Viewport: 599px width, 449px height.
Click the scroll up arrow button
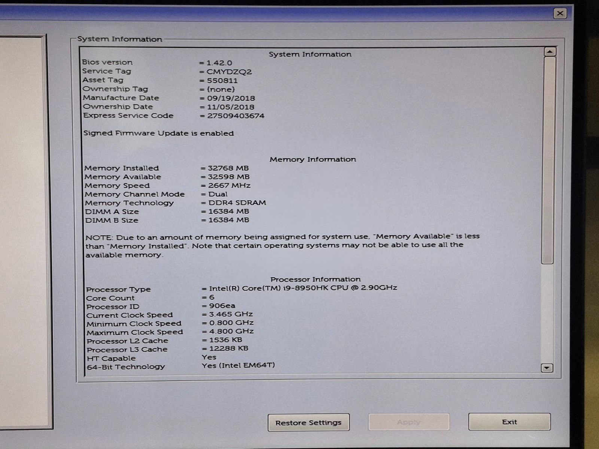[x=550, y=52]
